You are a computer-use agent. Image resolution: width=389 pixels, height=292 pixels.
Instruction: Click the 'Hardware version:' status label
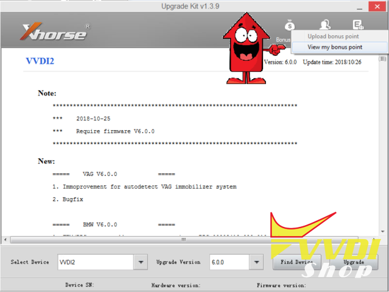[176, 285]
